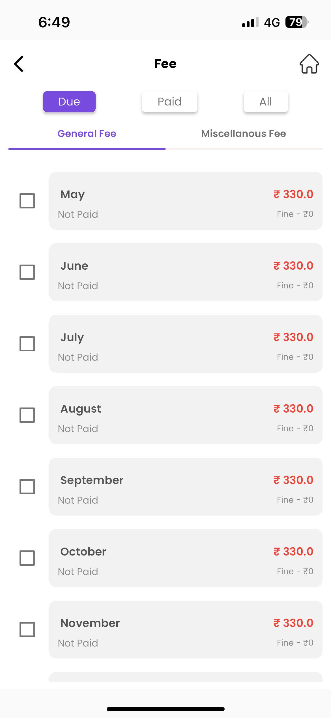Open the Miscellanous Fee tab
331x718 pixels.
pos(244,134)
